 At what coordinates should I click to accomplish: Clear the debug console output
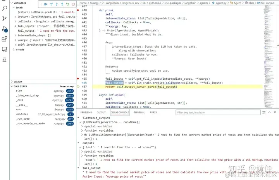point(264,112)
